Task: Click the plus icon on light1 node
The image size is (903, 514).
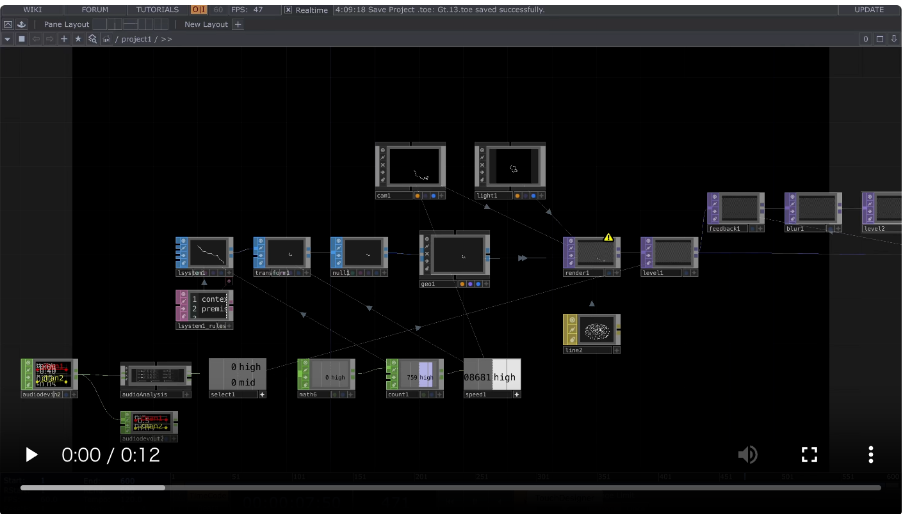Action: [x=542, y=196]
